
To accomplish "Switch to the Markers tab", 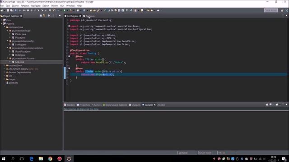I will [70, 105].
